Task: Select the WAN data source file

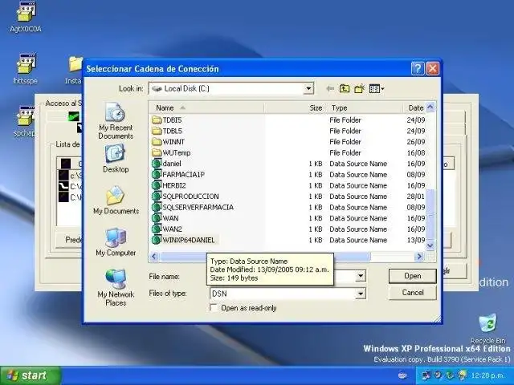Action: pyautogui.click(x=165, y=218)
